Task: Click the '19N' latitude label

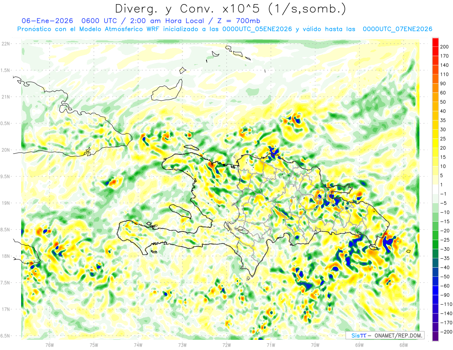Action: (5, 203)
